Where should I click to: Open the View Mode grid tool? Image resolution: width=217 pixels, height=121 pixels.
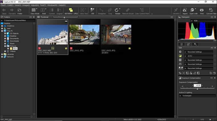pyautogui.click(x=34, y=10)
